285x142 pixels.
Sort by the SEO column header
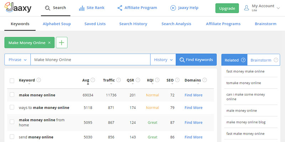click(170, 80)
